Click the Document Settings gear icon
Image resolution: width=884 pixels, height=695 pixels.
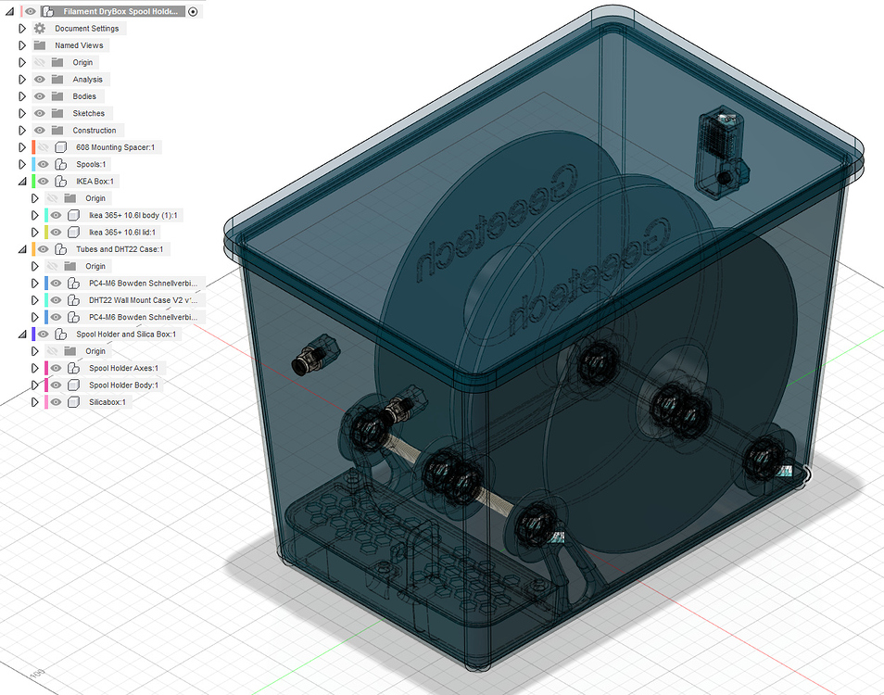coord(37,28)
